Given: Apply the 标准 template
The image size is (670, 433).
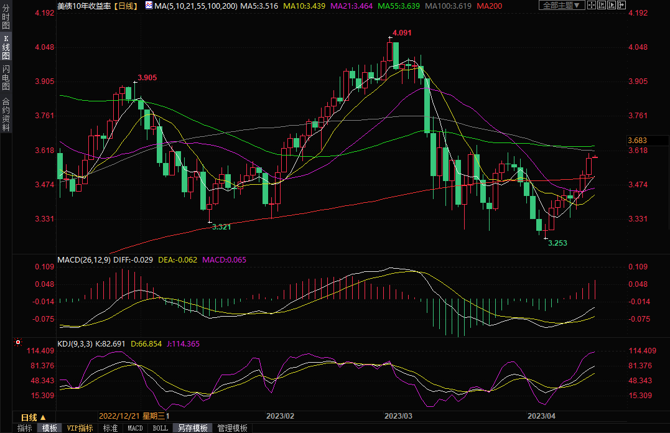Looking at the screenshot, I should [x=110, y=428].
